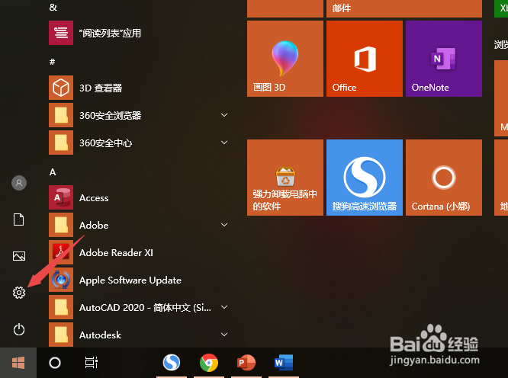Jump via the "#" letter header

click(52, 62)
